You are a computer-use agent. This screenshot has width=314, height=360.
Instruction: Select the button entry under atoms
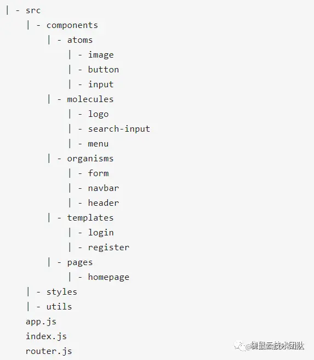(104, 70)
